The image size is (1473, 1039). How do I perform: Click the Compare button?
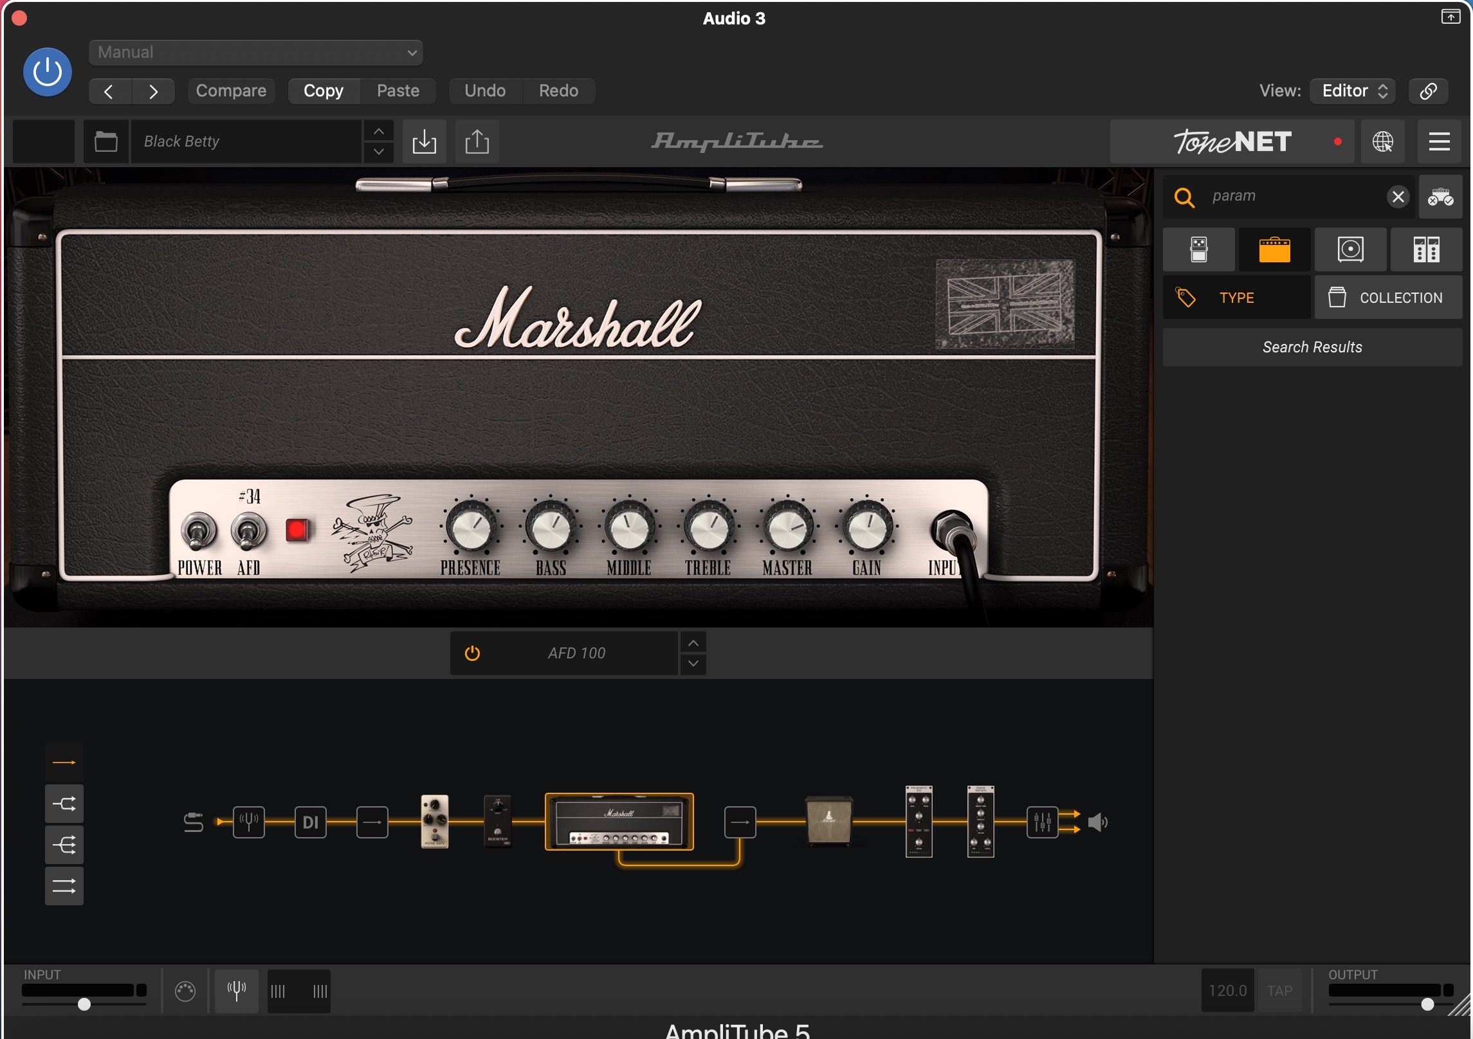click(x=231, y=91)
